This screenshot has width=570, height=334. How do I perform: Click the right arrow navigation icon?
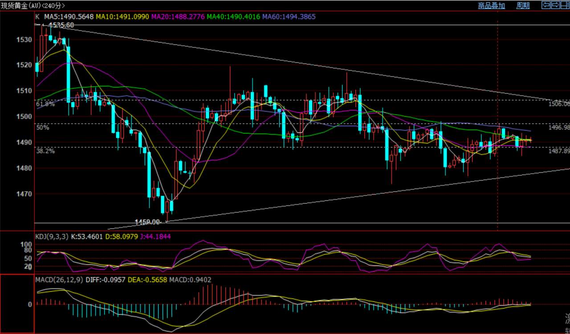[x=555, y=5]
